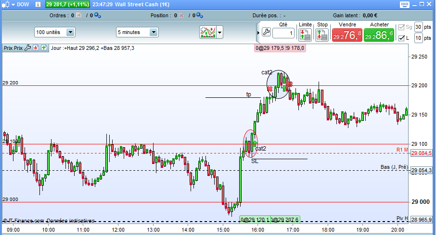The height and width of the screenshot is (235, 436).
Task: Click the red Vendre sell button
Action: click(x=347, y=35)
